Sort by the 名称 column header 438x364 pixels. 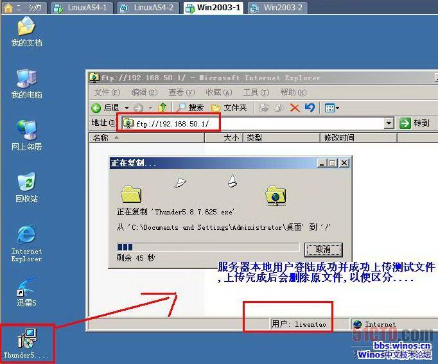(146, 138)
